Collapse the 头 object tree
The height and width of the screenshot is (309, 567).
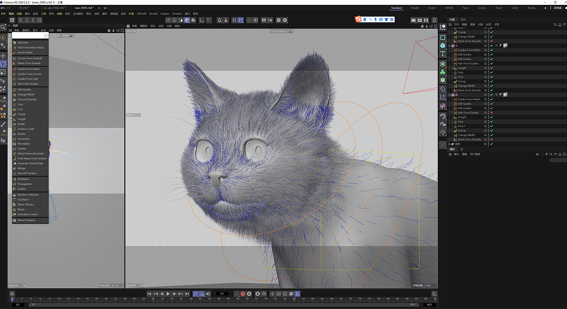pos(449,46)
